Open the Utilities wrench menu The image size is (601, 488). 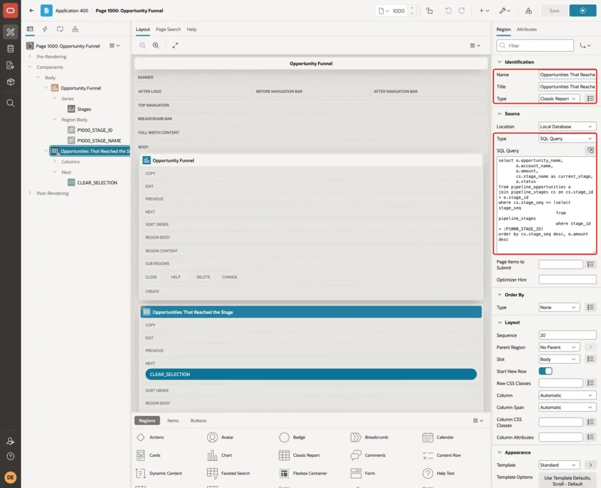[x=505, y=11]
